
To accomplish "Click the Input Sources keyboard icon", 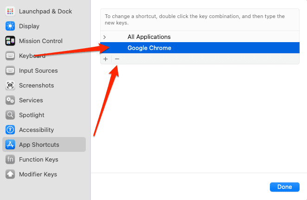I will pos(10,70).
